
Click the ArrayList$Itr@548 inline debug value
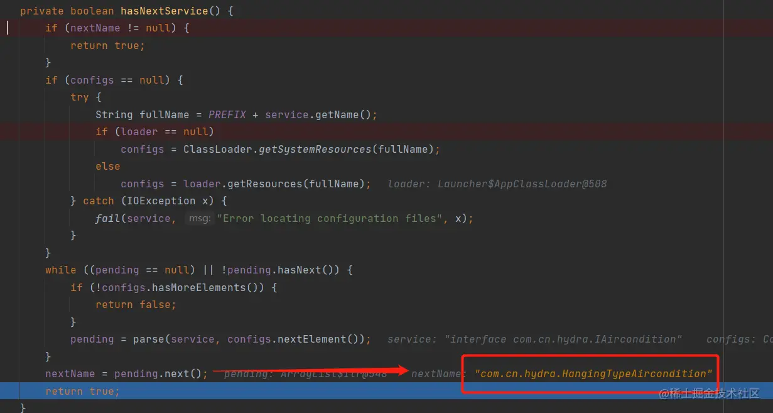tap(334, 373)
